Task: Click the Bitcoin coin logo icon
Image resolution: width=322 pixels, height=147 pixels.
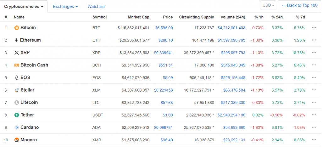Action: [17, 28]
